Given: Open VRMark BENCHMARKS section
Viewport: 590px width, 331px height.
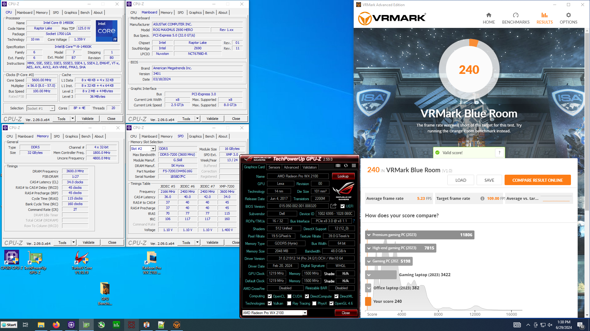Looking at the screenshot, I should pyautogui.click(x=516, y=18).
